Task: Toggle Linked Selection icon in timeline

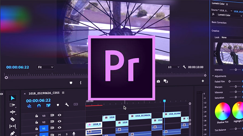Action: 48,105
